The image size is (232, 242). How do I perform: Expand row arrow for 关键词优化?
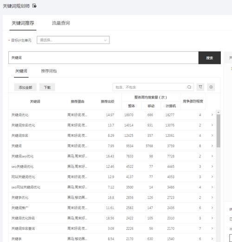[x=212, y=115]
